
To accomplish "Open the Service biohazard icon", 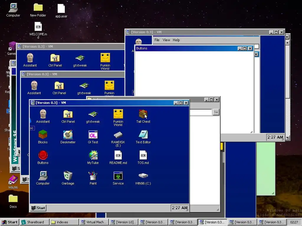I will pos(118,178).
